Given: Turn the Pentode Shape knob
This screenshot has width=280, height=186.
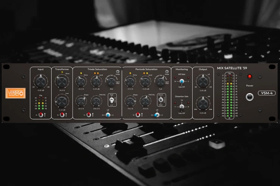Looking at the screenshot, I should 130,101.
